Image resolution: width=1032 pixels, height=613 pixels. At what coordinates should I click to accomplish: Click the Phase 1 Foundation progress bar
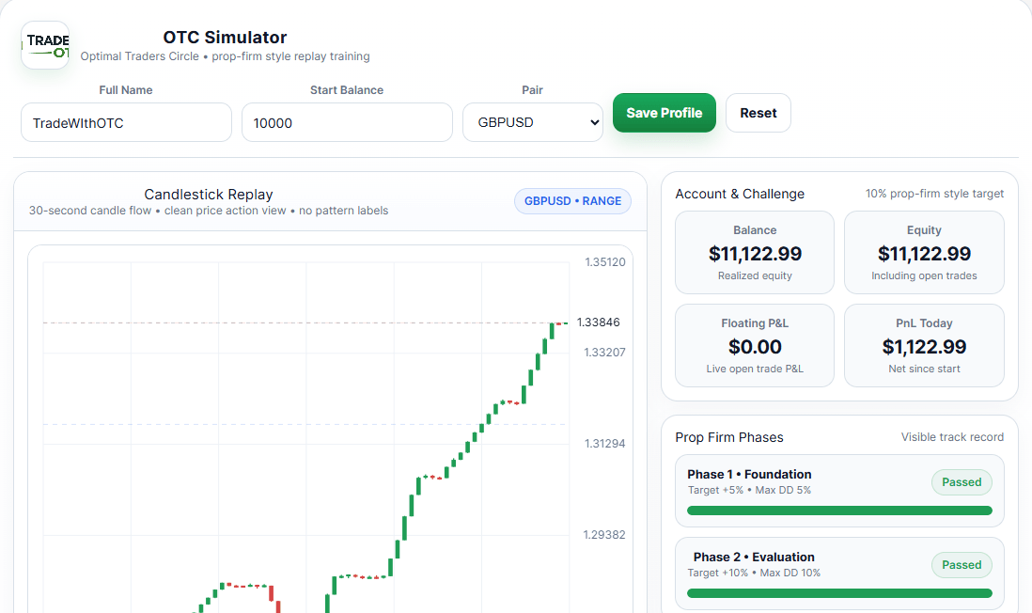click(x=839, y=511)
